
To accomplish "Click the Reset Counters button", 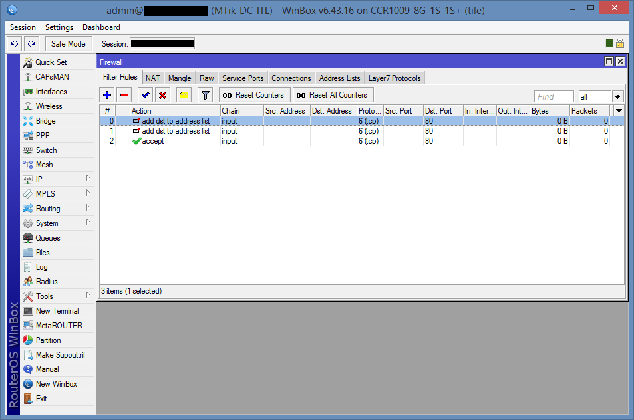I will click(254, 95).
